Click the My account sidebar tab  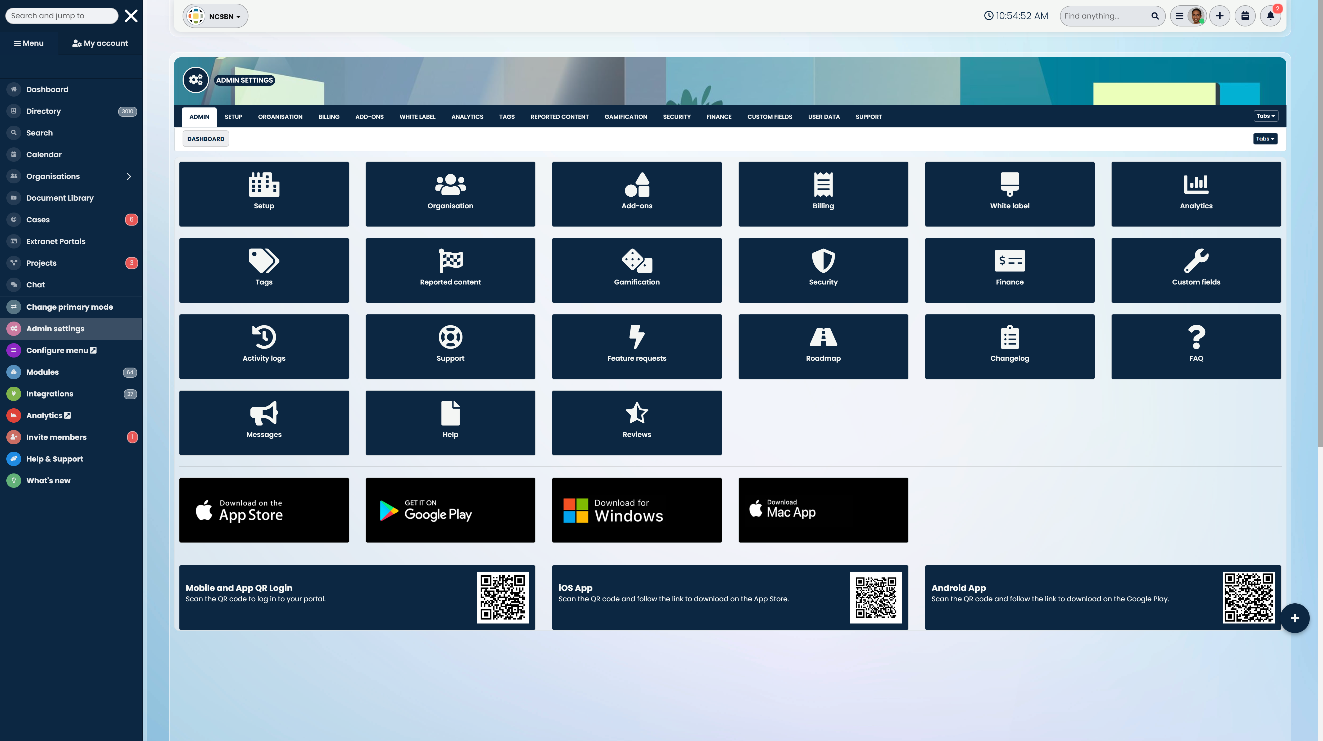tap(100, 43)
